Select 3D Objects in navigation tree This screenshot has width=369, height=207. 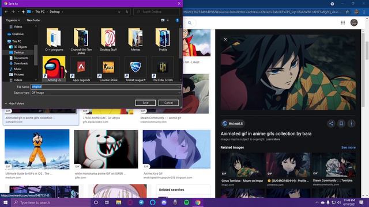[x=18, y=47]
